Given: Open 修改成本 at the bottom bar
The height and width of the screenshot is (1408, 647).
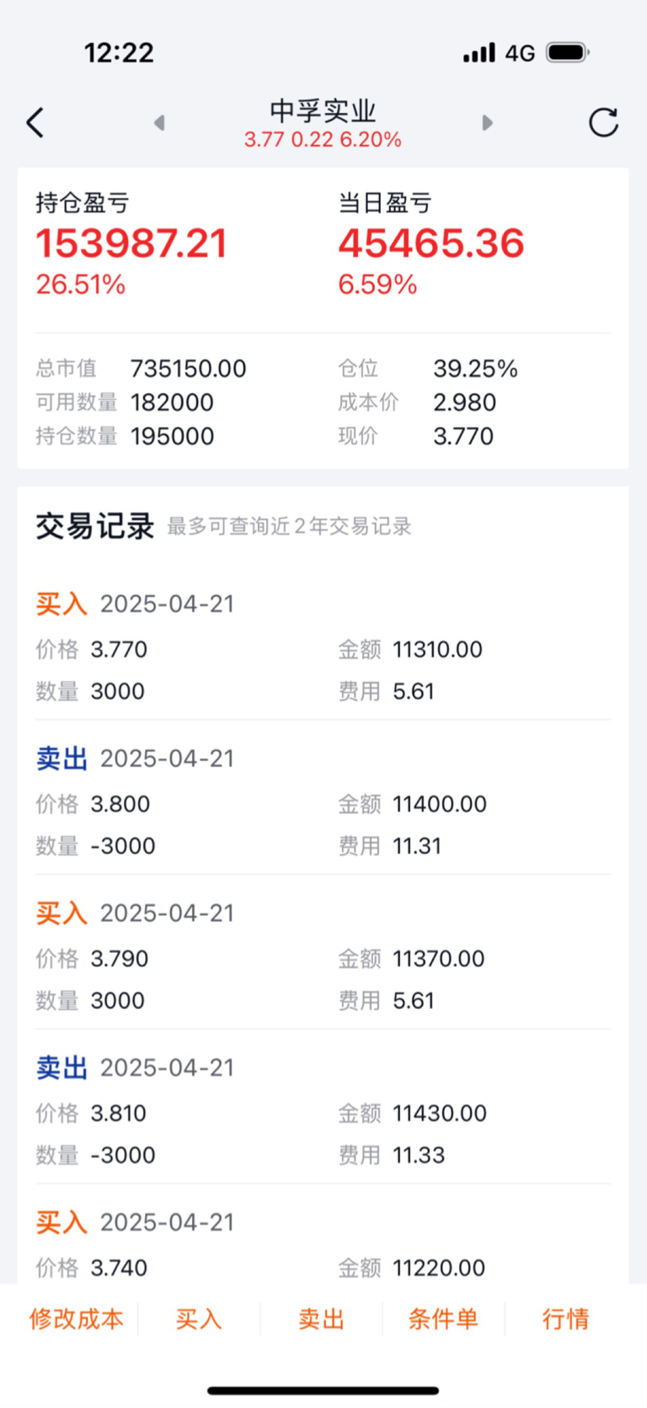Looking at the screenshot, I should [x=77, y=1319].
